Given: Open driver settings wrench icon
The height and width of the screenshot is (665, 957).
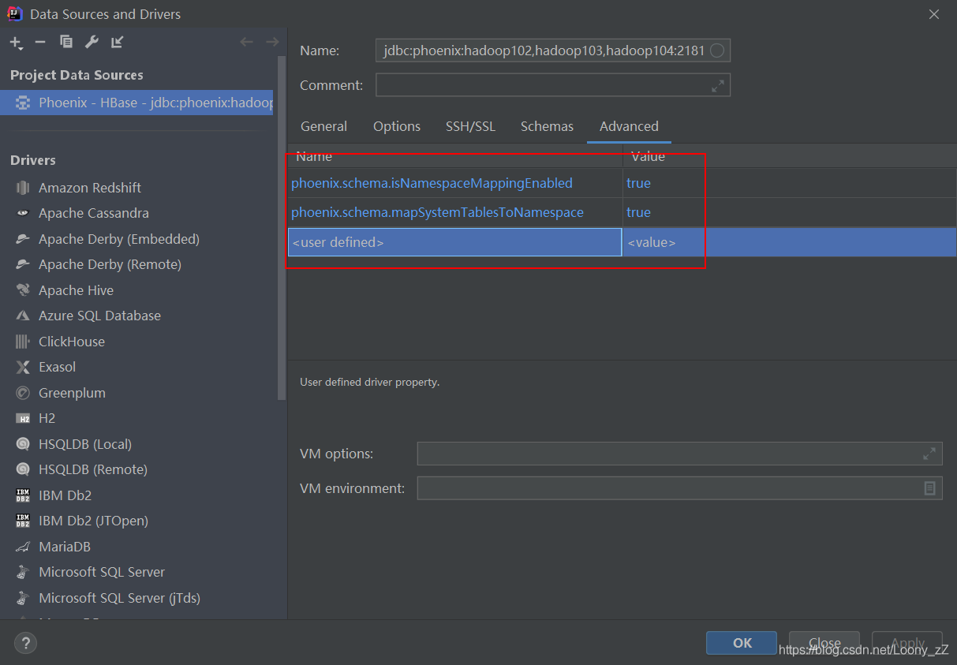Looking at the screenshot, I should 92,42.
